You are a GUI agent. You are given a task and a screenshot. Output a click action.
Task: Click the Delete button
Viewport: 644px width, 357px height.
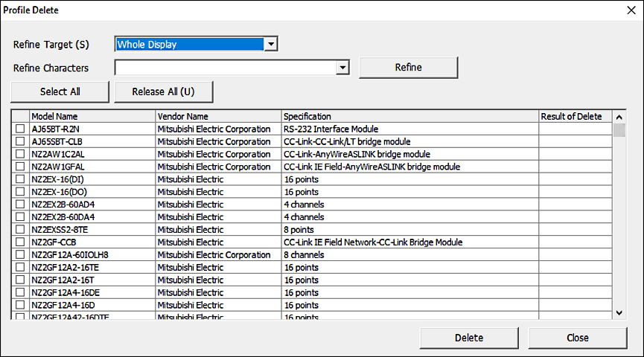coord(469,338)
